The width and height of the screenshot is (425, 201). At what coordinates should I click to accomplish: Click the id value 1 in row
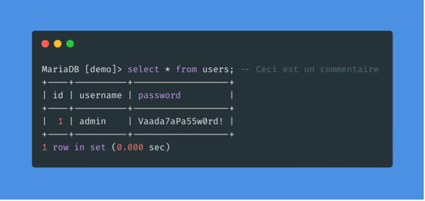point(60,122)
